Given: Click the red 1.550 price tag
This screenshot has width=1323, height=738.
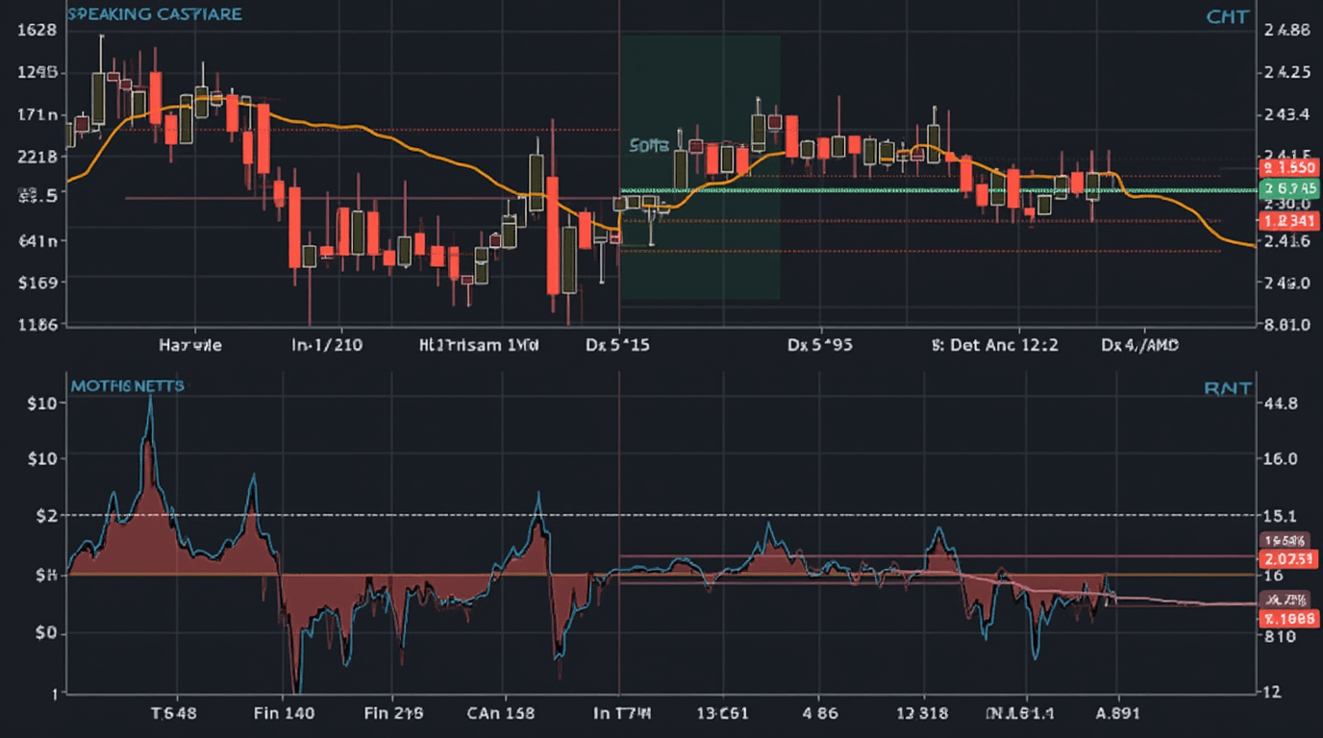Looking at the screenshot, I should pyautogui.click(x=1286, y=168).
